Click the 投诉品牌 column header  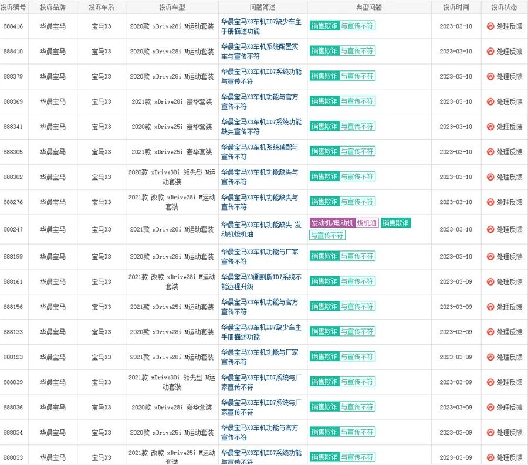tap(53, 7)
